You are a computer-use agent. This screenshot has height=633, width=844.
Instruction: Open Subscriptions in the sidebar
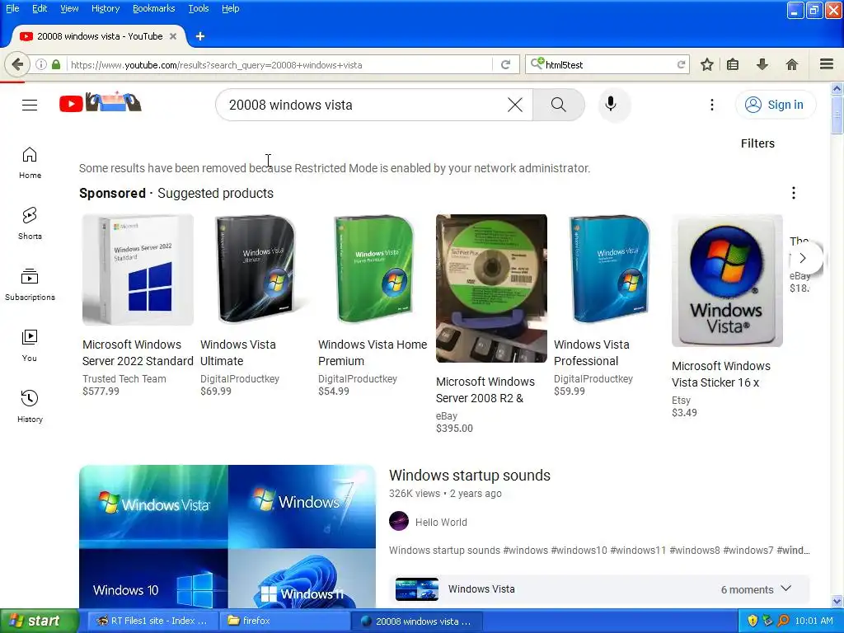(30, 284)
